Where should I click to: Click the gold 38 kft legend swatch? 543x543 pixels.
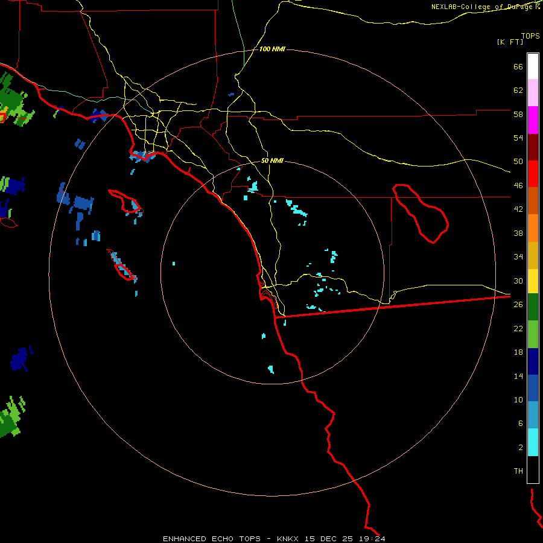pyautogui.click(x=533, y=255)
